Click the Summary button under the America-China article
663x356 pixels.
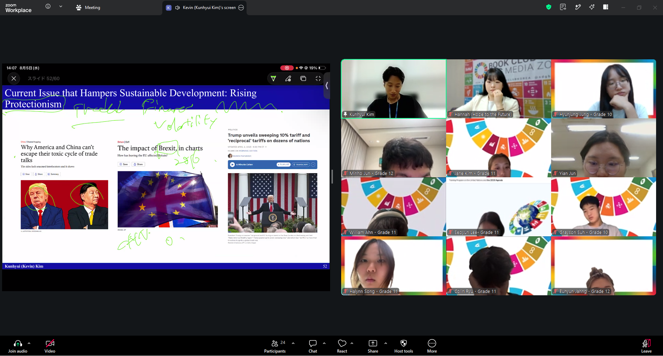coord(53,174)
